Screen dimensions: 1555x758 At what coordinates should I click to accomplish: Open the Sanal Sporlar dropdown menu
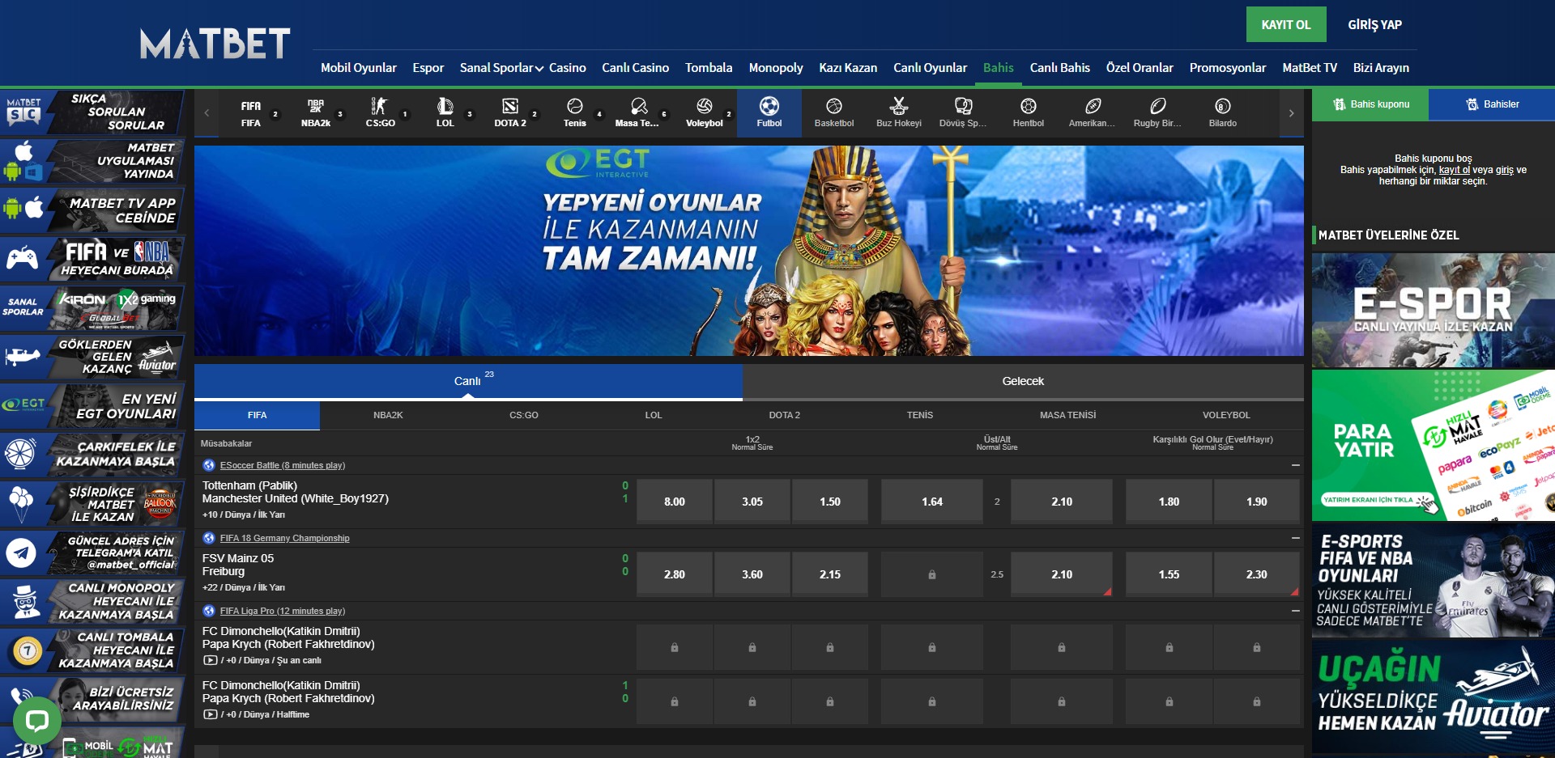[x=501, y=68]
